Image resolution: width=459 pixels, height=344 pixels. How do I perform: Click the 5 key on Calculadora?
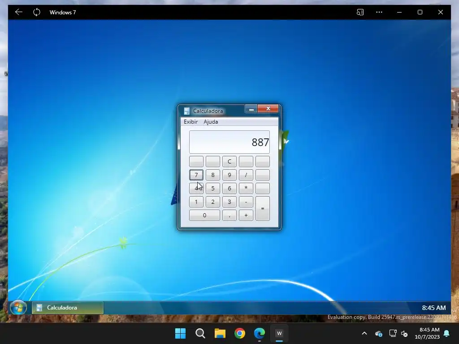213,189
